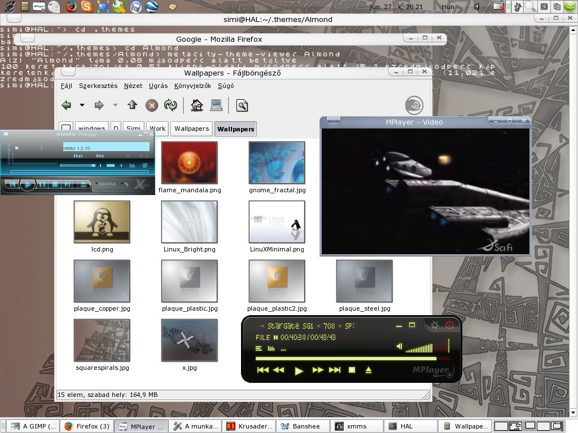Click play in MPlayer skin
The image size is (578, 433).
(x=299, y=370)
